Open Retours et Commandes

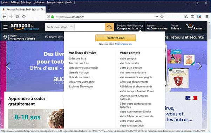(x=157, y=27)
